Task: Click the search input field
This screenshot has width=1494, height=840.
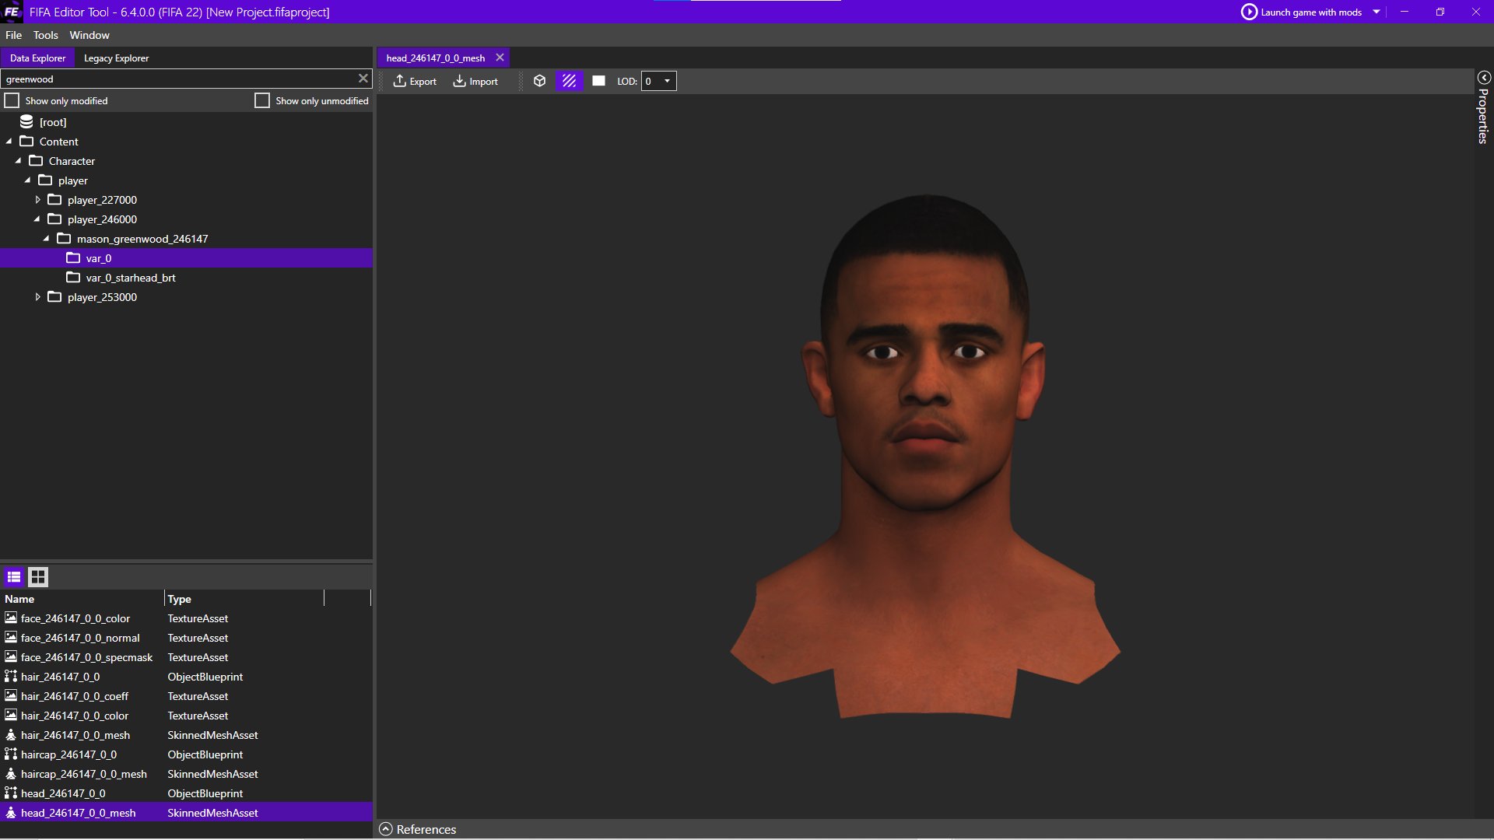Action: [x=186, y=78]
